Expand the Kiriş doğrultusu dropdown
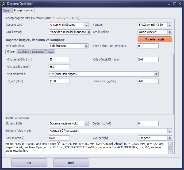184x170 pixels. (69, 46)
